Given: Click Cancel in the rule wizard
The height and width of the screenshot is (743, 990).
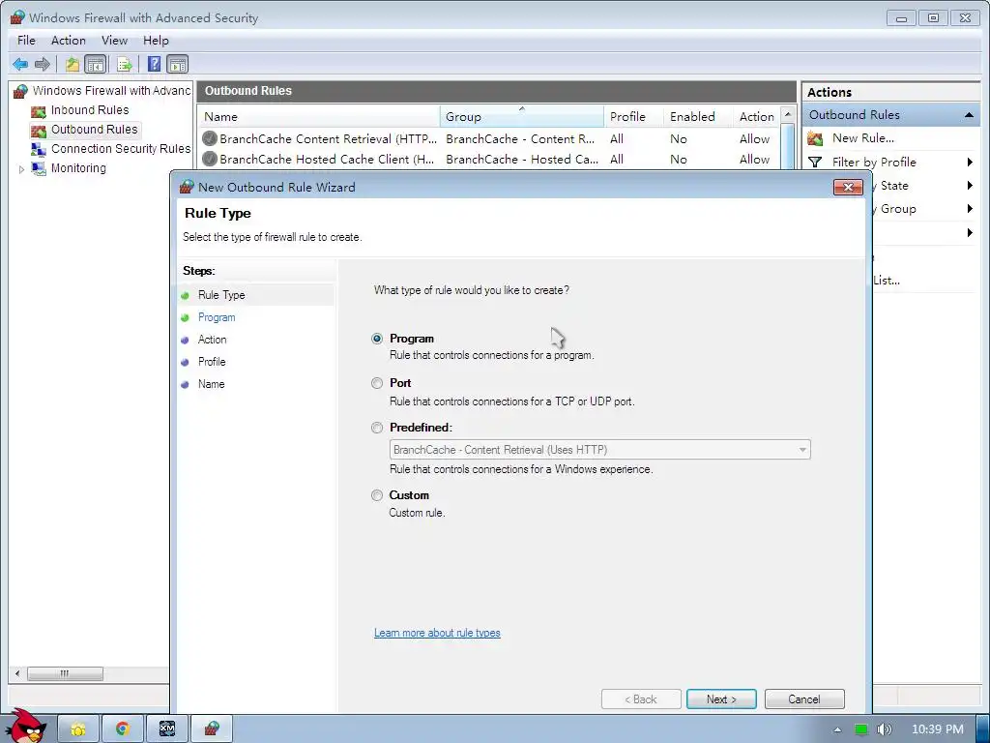Looking at the screenshot, I should coord(804,699).
